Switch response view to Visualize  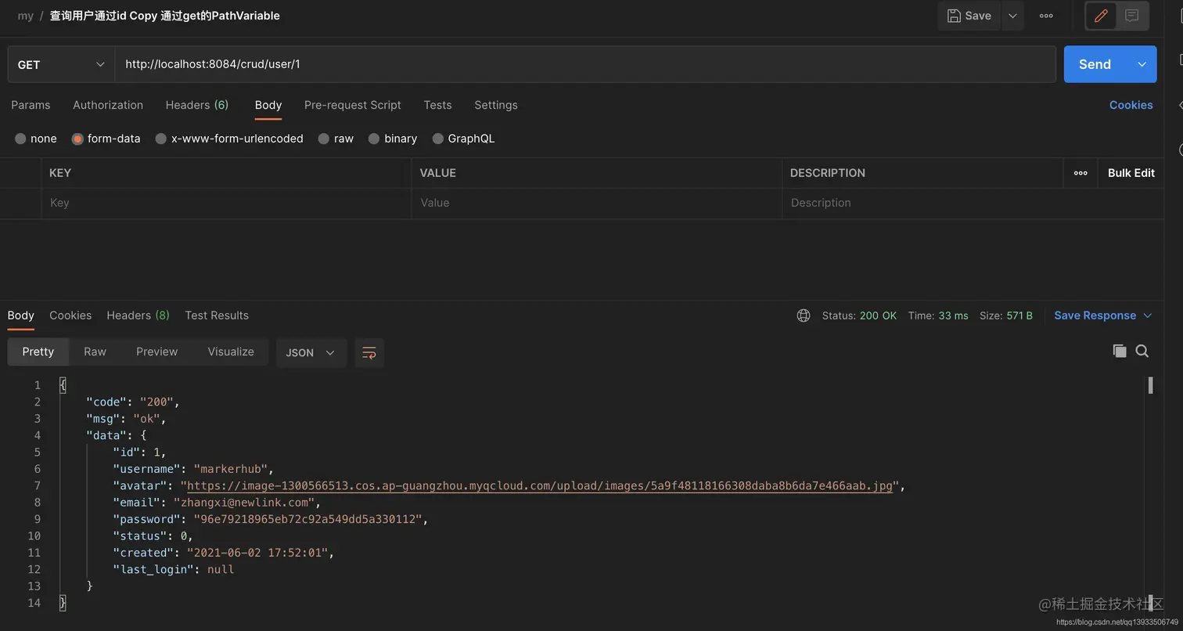[231, 352]
